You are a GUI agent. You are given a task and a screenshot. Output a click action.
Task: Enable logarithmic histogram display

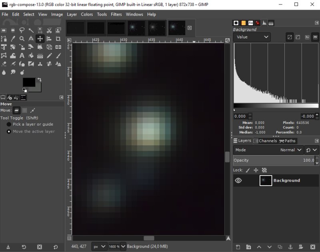point(298,37)
